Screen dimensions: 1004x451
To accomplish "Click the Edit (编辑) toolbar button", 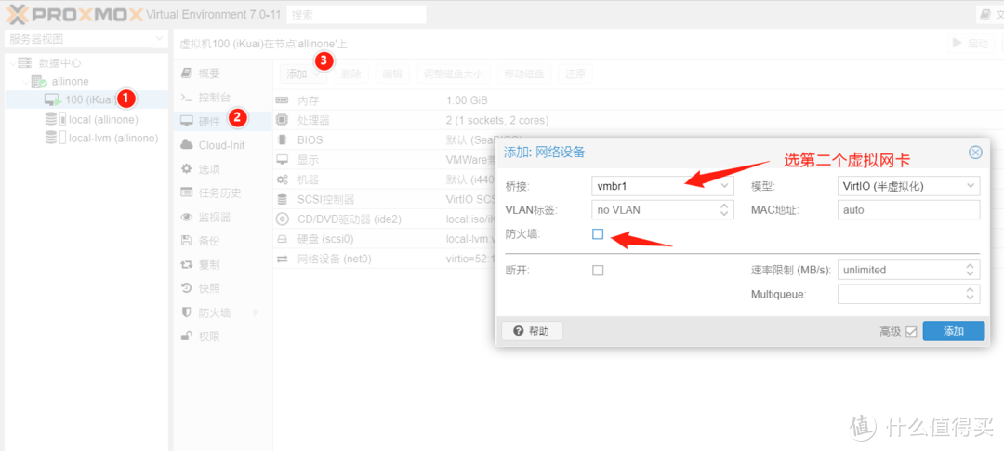I will click(x=392, y=73).
